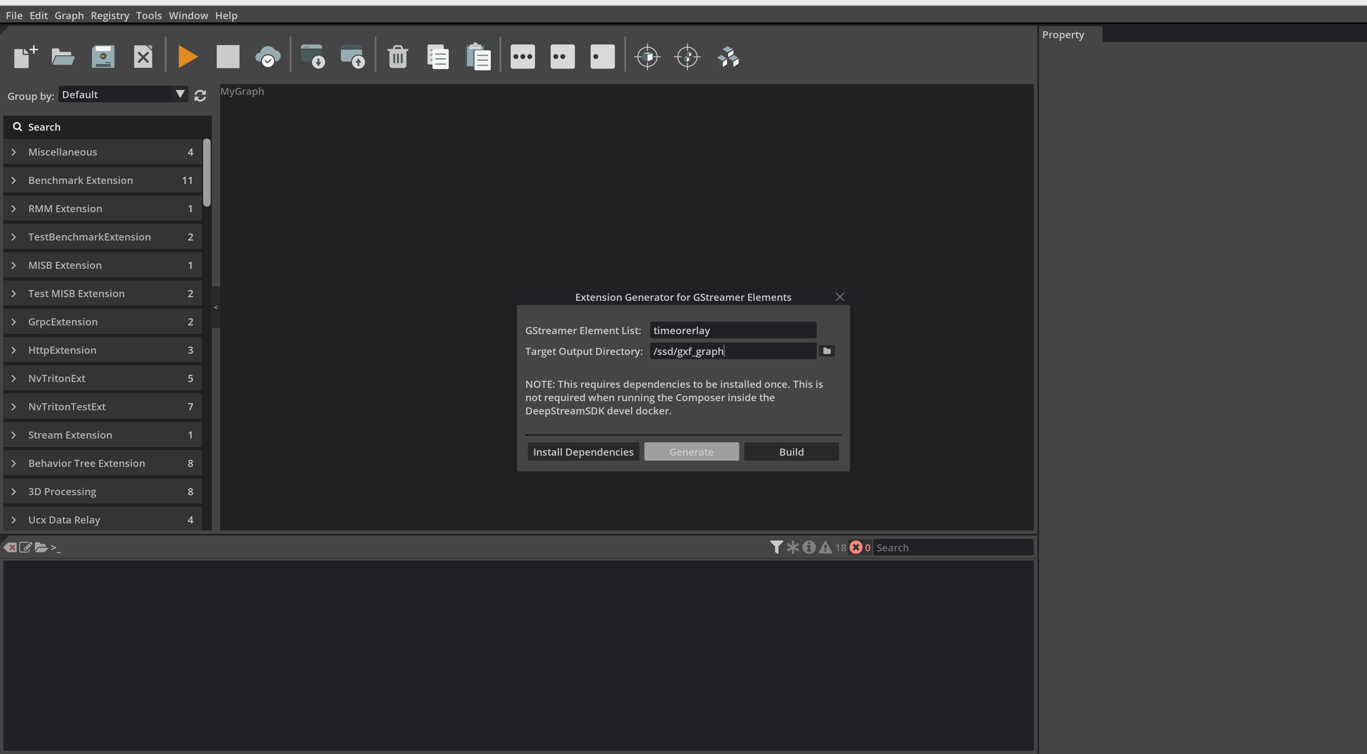Open the Window menu
The width and height of the screenshot is (1367, 754).
point(189,15)
